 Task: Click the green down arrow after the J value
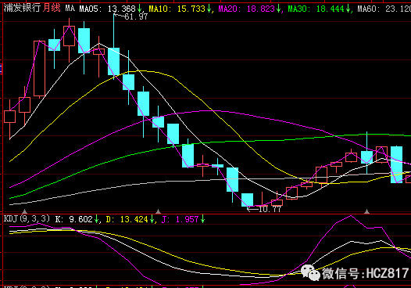[202, 219]
